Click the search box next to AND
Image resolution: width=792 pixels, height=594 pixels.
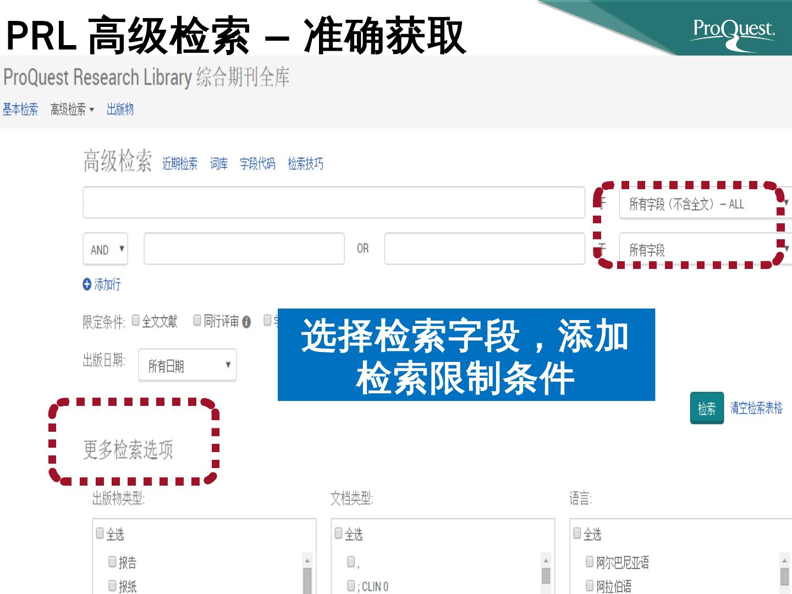244,249
